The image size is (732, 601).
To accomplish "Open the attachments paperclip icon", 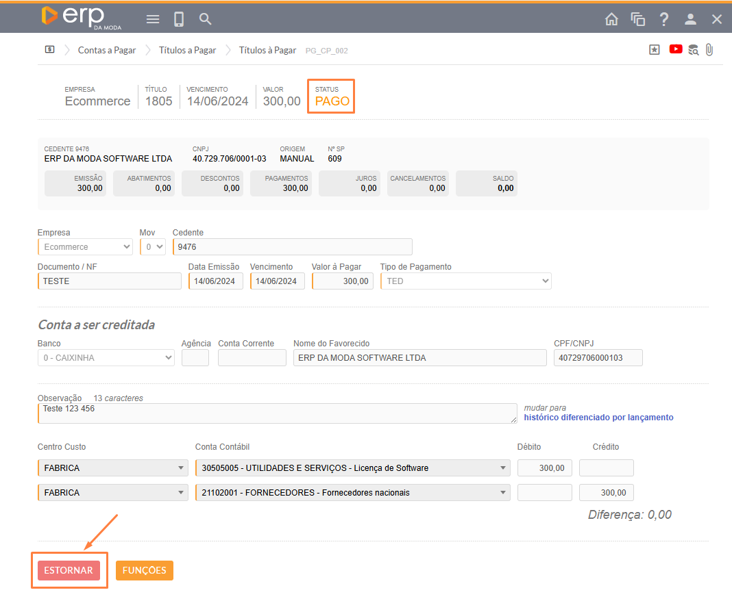I will (709, 49).
